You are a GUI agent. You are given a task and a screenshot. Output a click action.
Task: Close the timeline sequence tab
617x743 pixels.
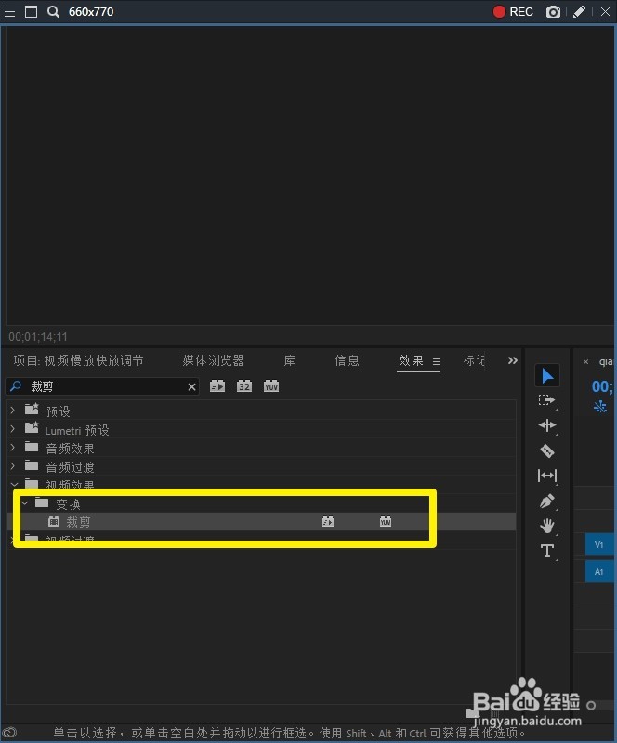pyautogui.click(x=585, y=362)
